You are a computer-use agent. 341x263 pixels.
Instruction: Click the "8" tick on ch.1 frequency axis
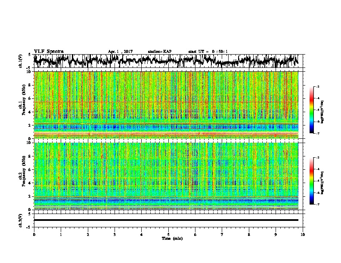pyautogui.click(x=30, y=85)
